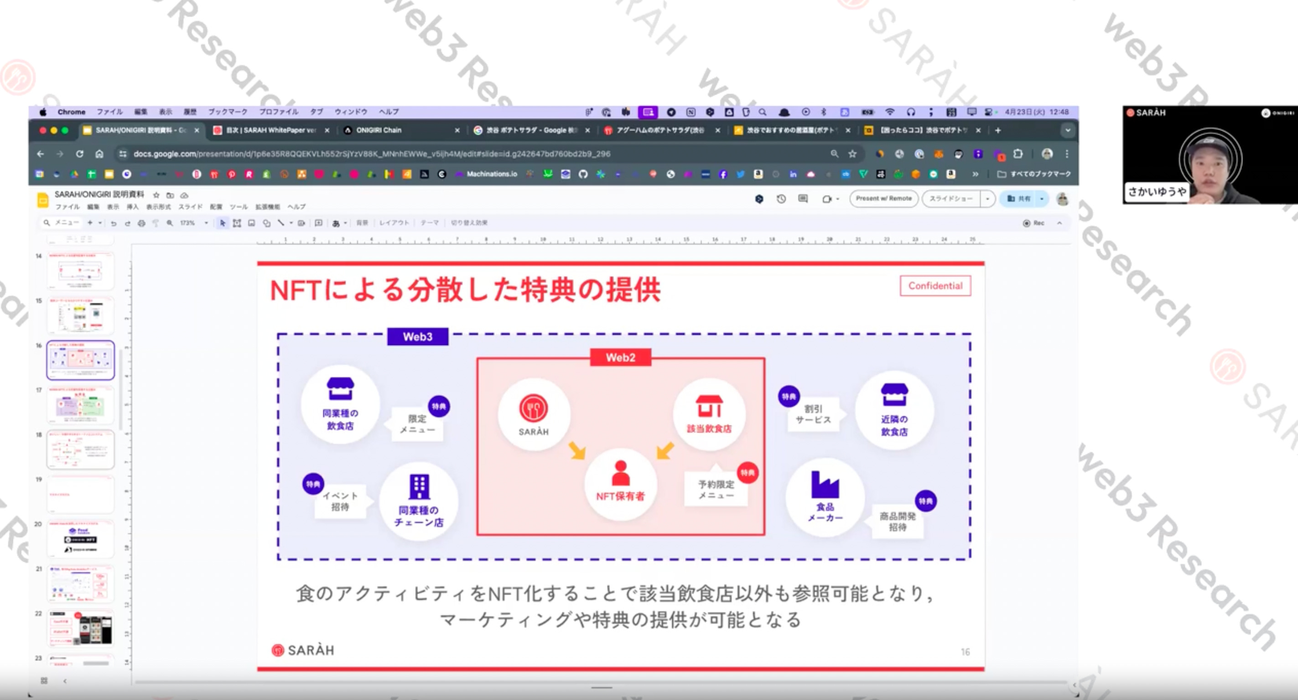Open the Slides 挿入 menu
This screenshot has height=700, width=1298.
[133, 207]
